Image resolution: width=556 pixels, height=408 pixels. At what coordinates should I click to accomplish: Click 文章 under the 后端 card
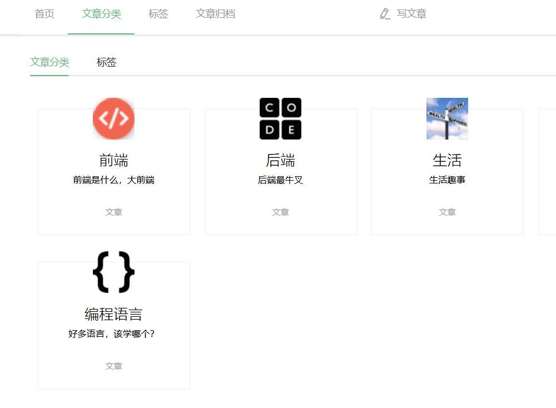280,212
